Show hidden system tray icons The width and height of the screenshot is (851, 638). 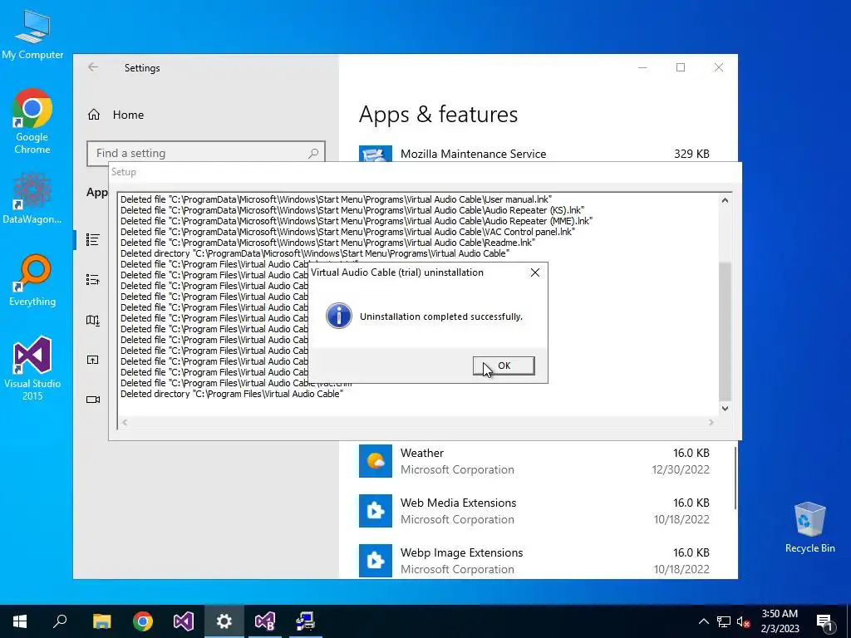(x=703, y=621)
